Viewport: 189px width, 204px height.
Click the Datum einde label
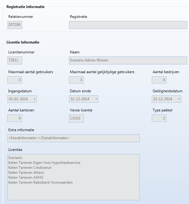point(80,91)
